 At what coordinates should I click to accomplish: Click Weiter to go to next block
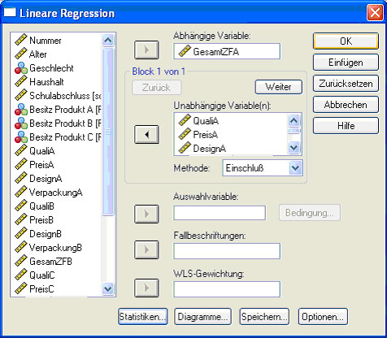pos(279,87)
